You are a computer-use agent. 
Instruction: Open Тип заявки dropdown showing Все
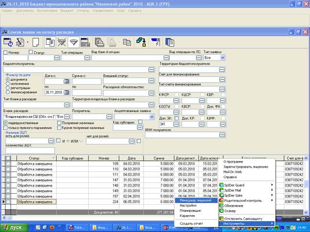(222, 57)
